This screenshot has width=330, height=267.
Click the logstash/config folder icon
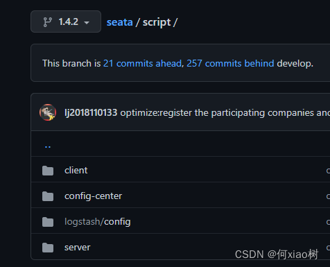click(48, 222)
